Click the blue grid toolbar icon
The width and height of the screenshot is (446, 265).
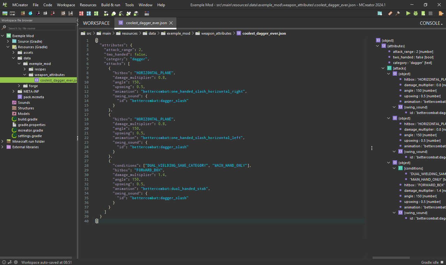tap(89, 14)
